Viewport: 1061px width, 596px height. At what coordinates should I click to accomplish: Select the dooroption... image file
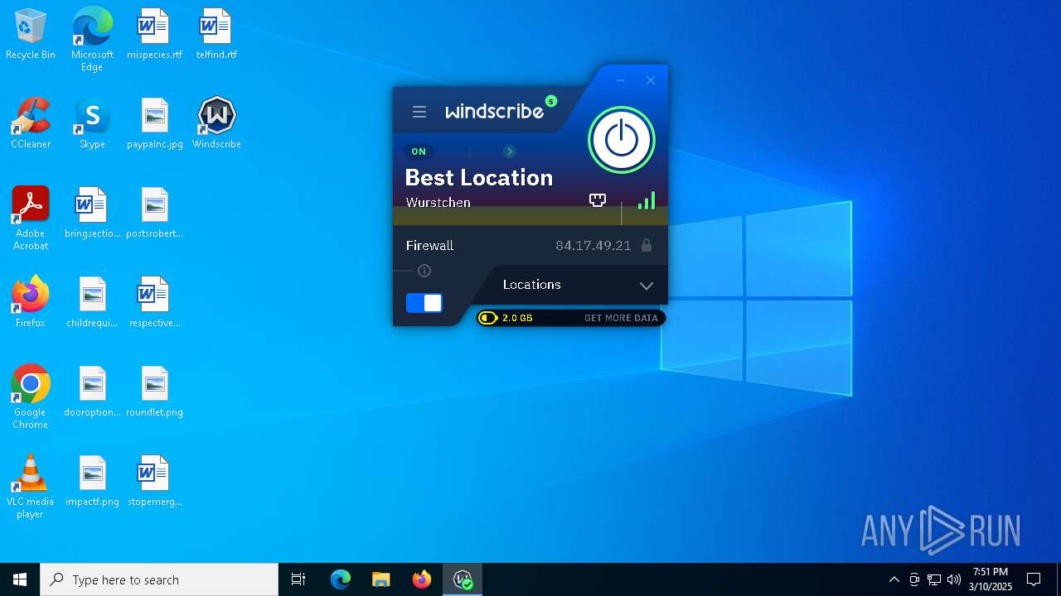pyautogui.click(x=92, y=392)
